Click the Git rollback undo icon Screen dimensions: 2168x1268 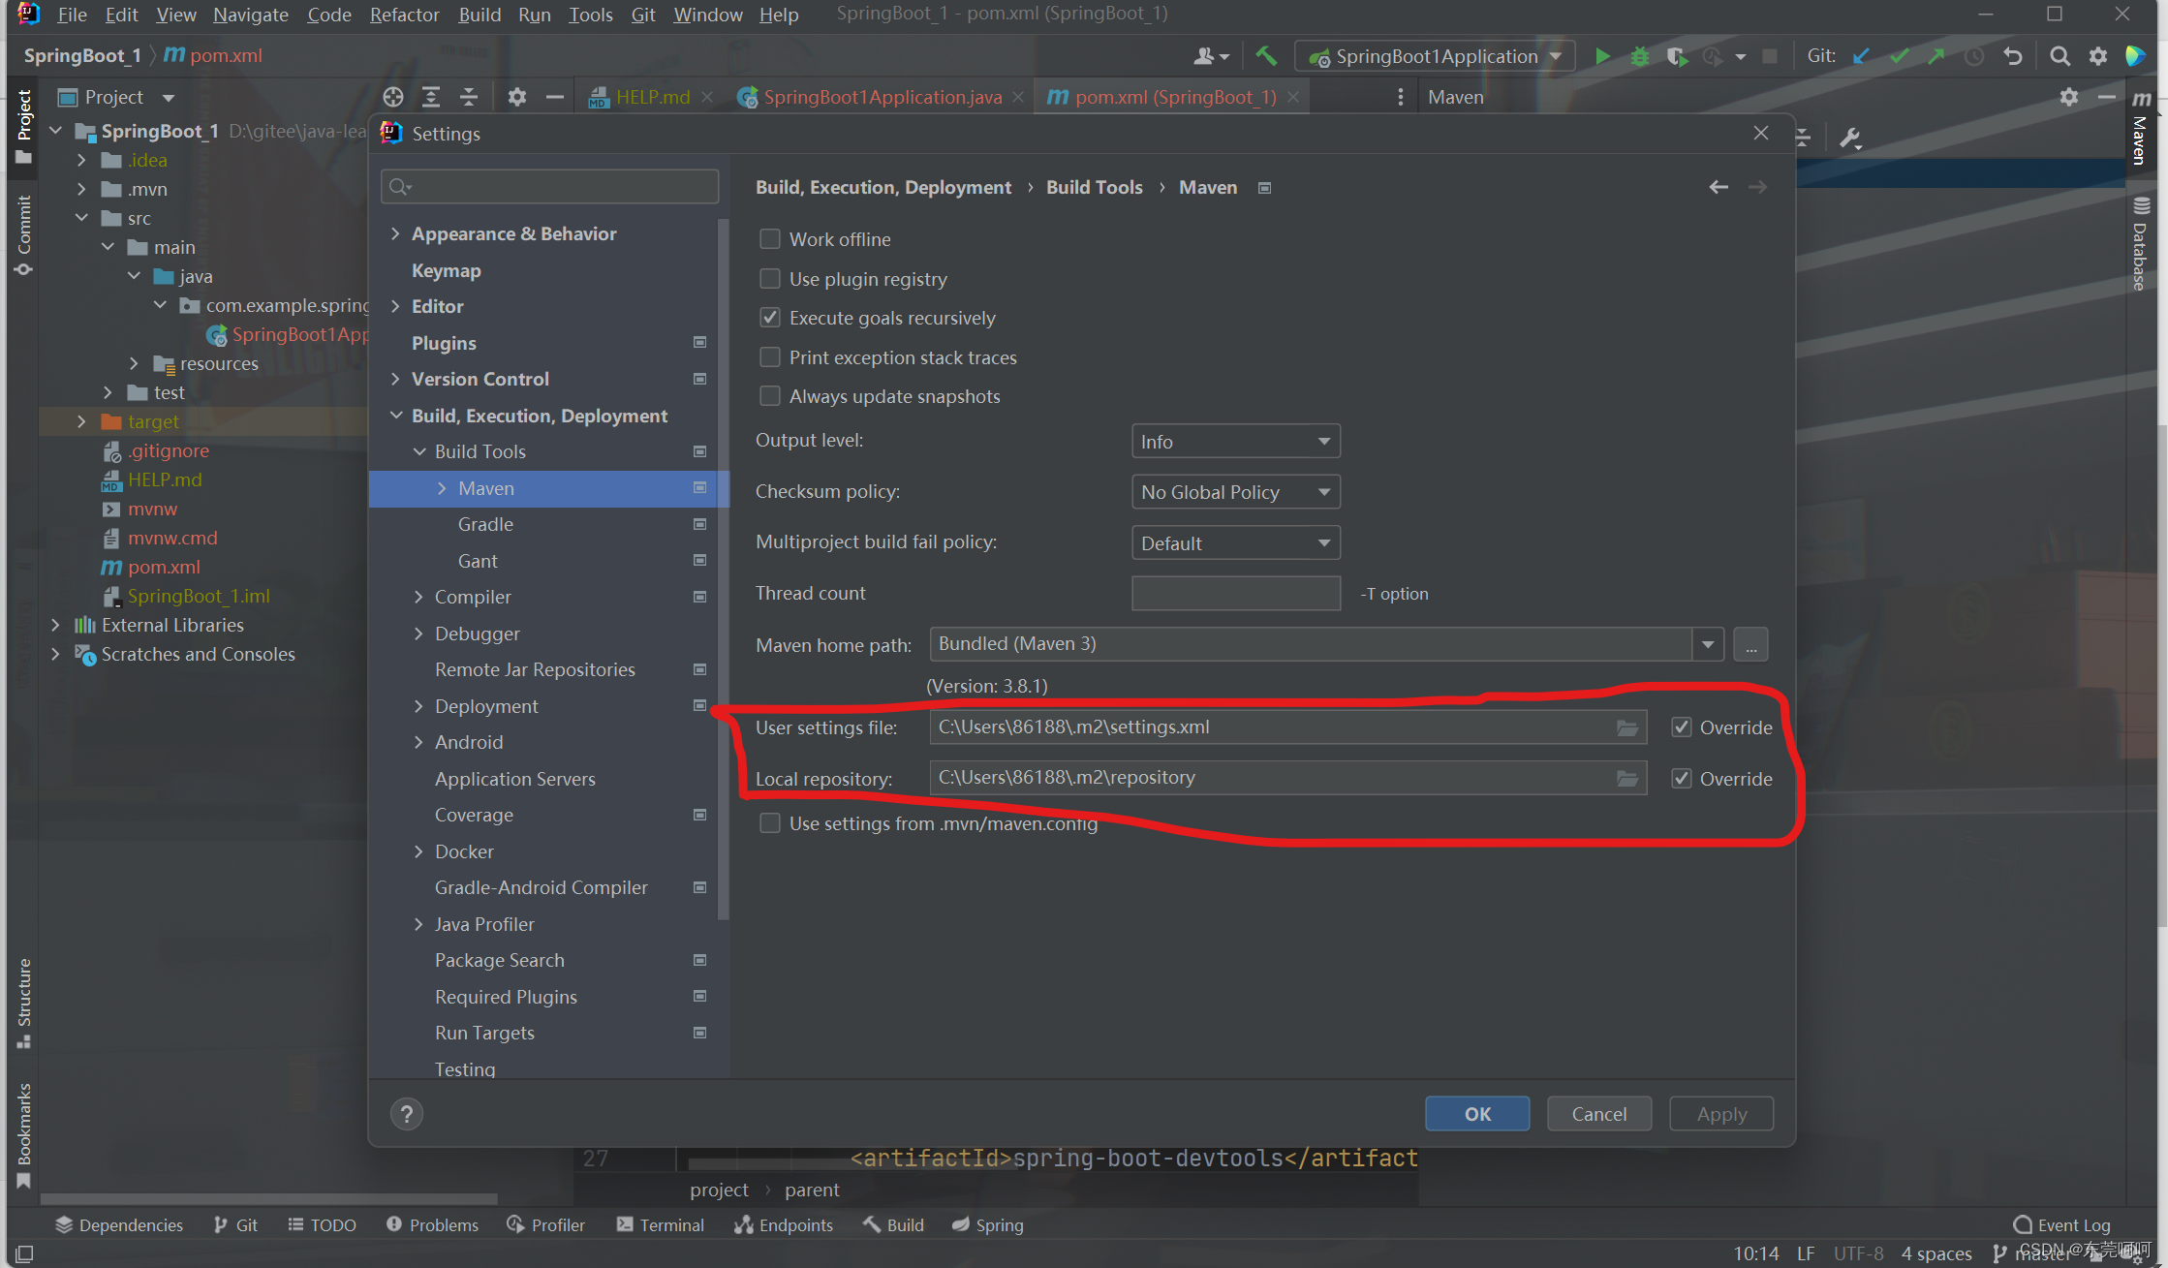pyautogui.click(x=2013, y=56)
